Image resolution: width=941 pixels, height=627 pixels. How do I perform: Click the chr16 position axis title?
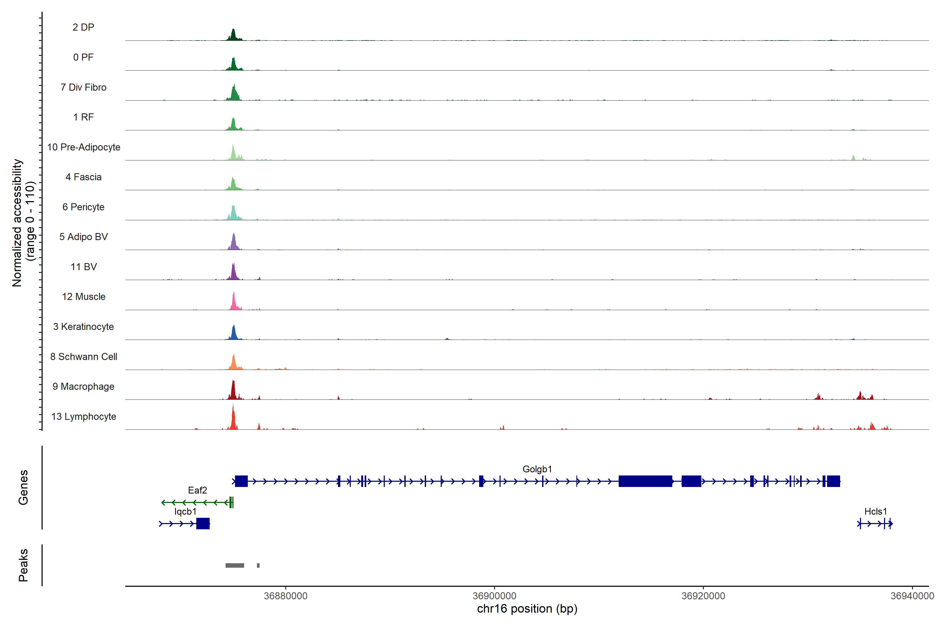point(527,609)
